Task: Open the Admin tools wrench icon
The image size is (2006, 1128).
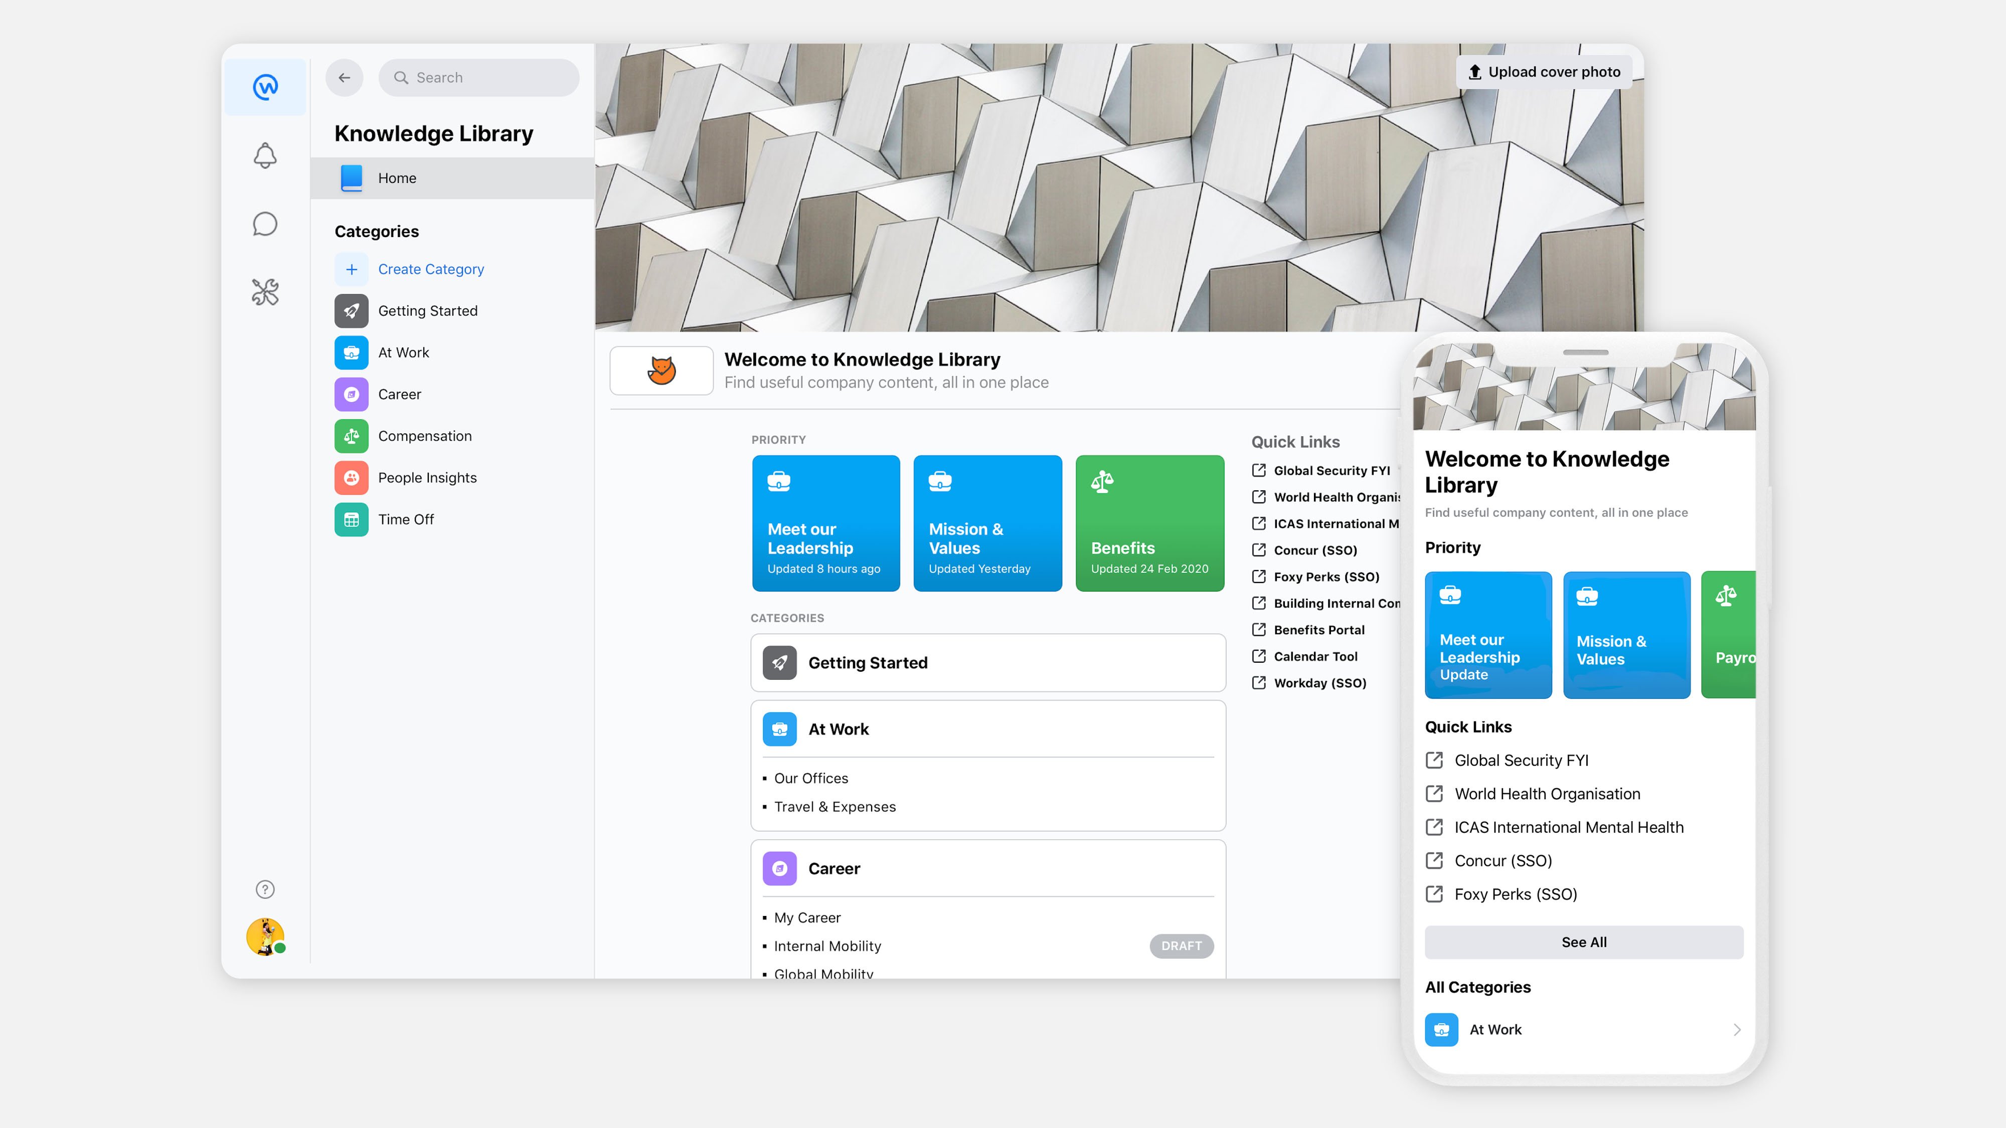Action: tap(265, 292)
